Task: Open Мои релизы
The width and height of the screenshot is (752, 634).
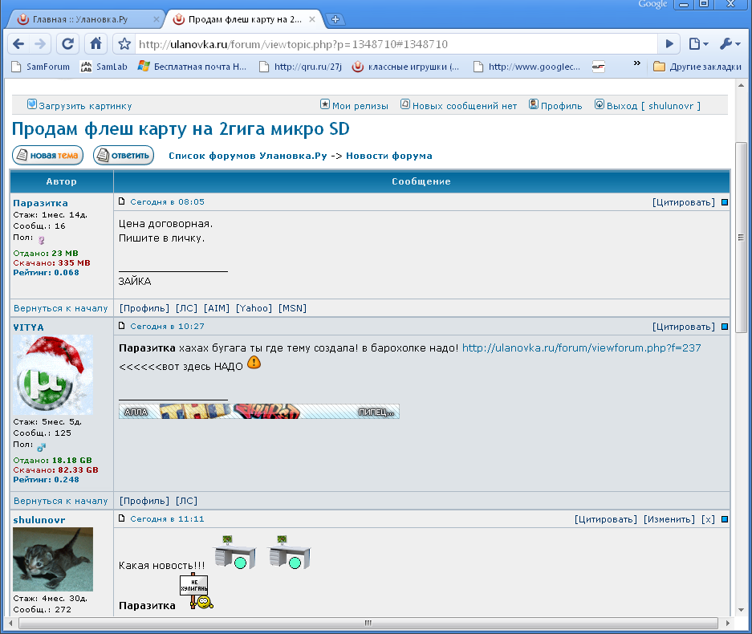Action: [x=355, y=105]
